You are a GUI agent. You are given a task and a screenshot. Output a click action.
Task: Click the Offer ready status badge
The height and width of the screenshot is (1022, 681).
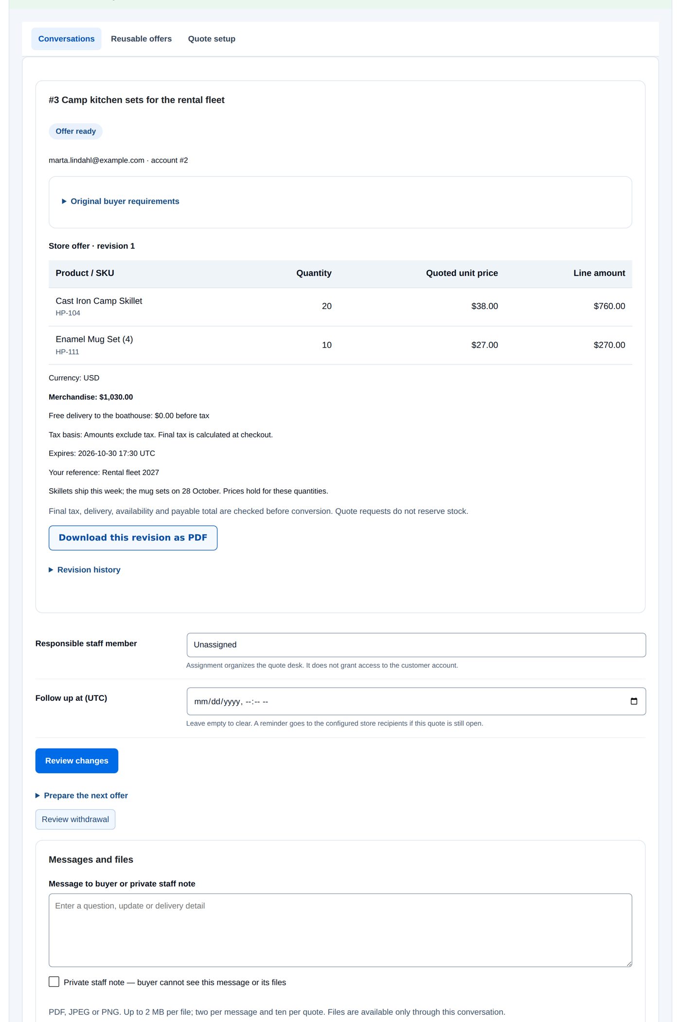(x=75, y=131)
